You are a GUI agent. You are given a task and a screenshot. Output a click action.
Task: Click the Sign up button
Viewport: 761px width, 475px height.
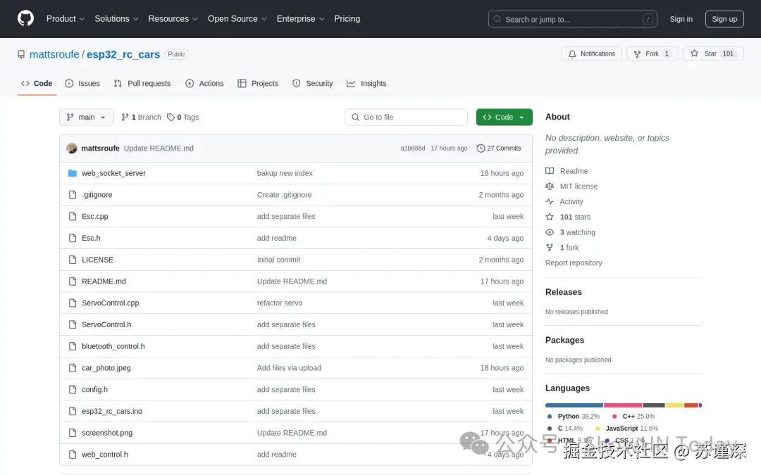tap(724, 20)
